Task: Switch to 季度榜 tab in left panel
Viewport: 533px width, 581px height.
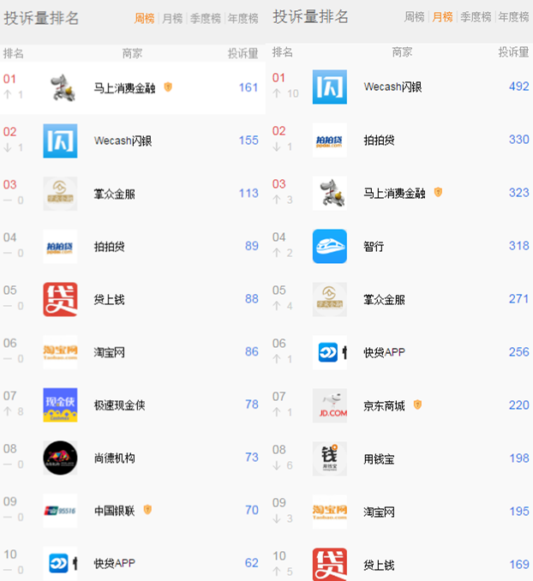Action: [x=206, y=18]
